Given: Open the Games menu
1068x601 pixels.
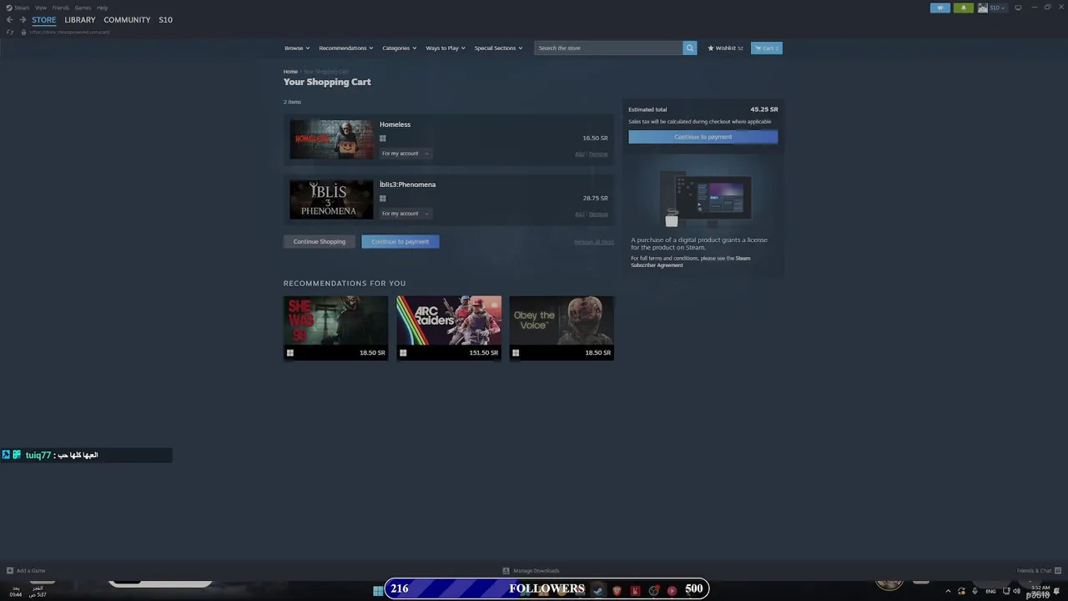Looking at the screenshot, I should 83,8.
